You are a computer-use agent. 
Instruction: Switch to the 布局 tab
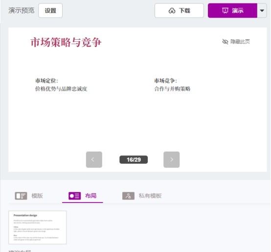pos(83,196)
